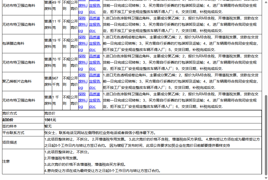Open 保税废料.jpg link in the 11千克 row

click(x=83, y=24)
